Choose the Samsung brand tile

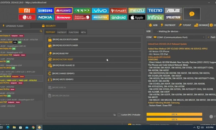coord(45,11)
